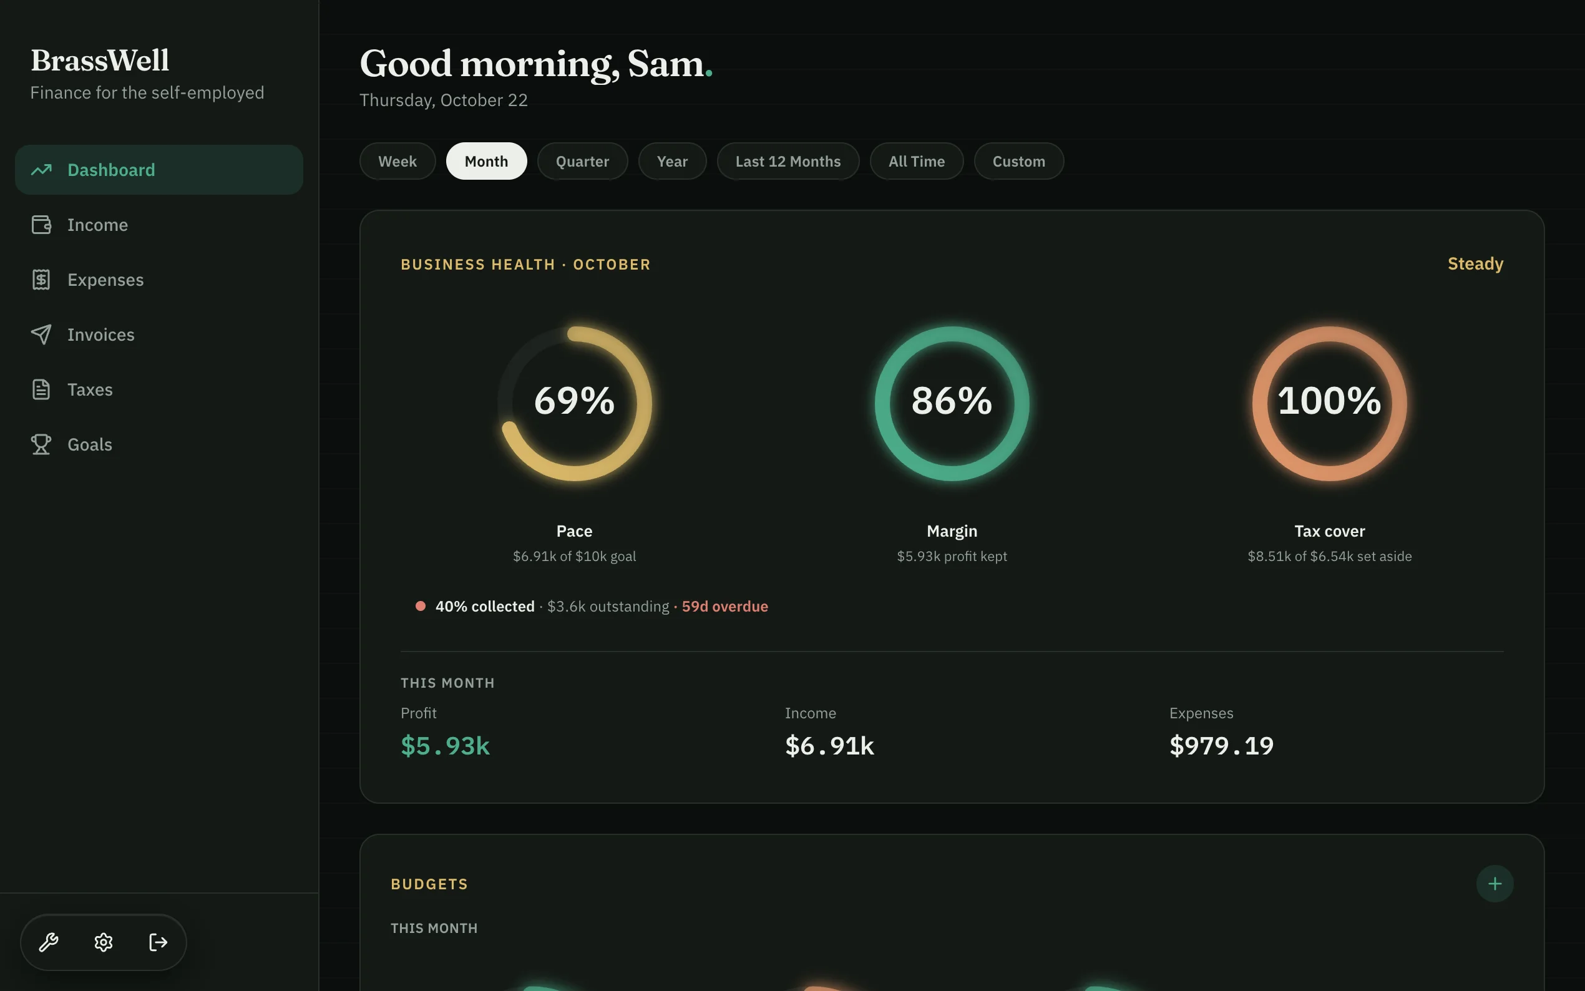
Task: Click the '$3.6k outstanding' text
Action: pyautogui.click(x=608, y=606)
